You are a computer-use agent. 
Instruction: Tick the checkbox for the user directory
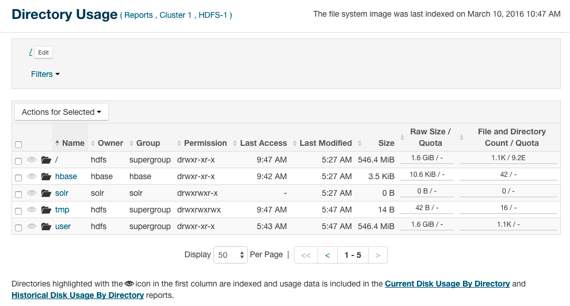point(18,228)
